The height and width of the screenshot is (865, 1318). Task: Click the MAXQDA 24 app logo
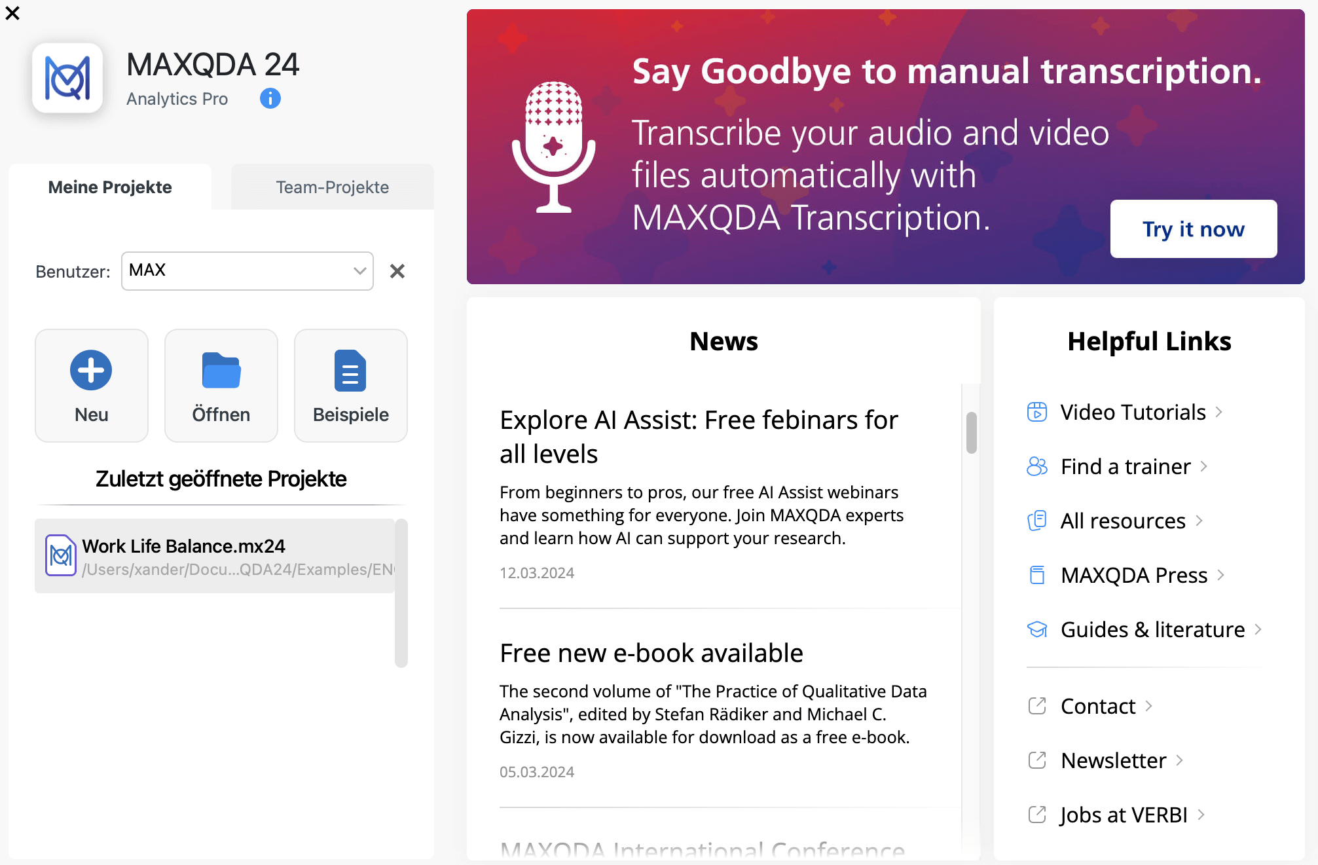pos(67,78)
